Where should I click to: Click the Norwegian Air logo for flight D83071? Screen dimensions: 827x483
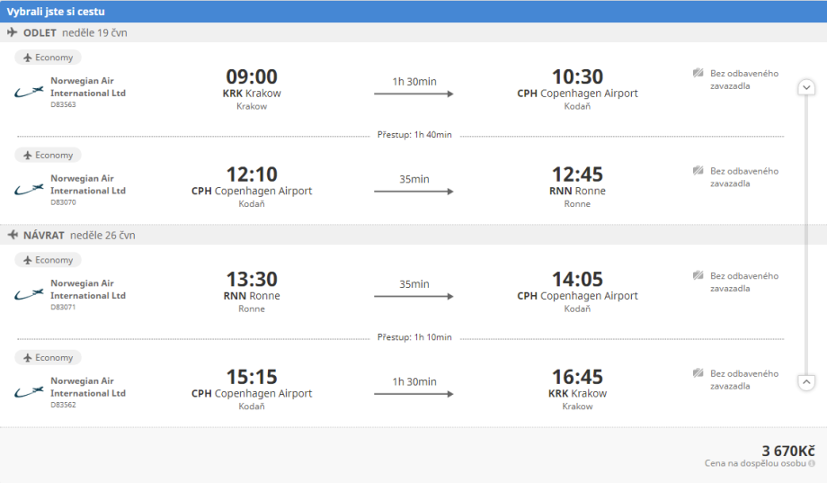click(x=30, y=293)
